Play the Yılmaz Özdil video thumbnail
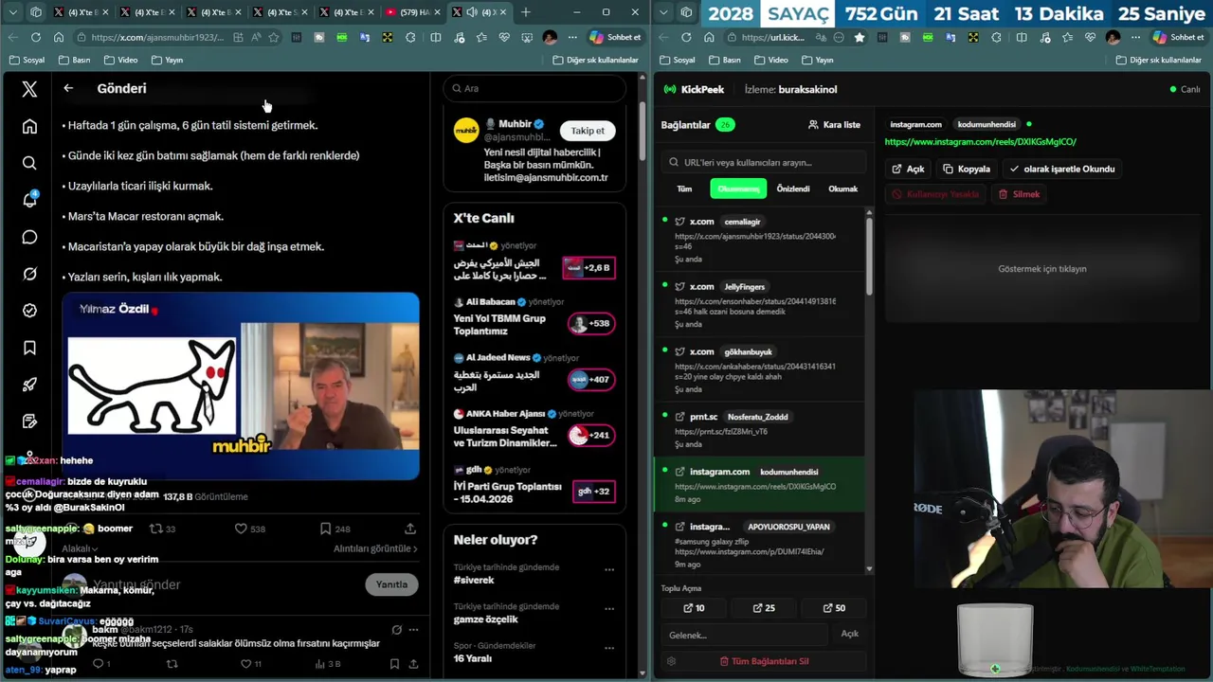This screenshot has width=1213, height=682. [241, 386]
